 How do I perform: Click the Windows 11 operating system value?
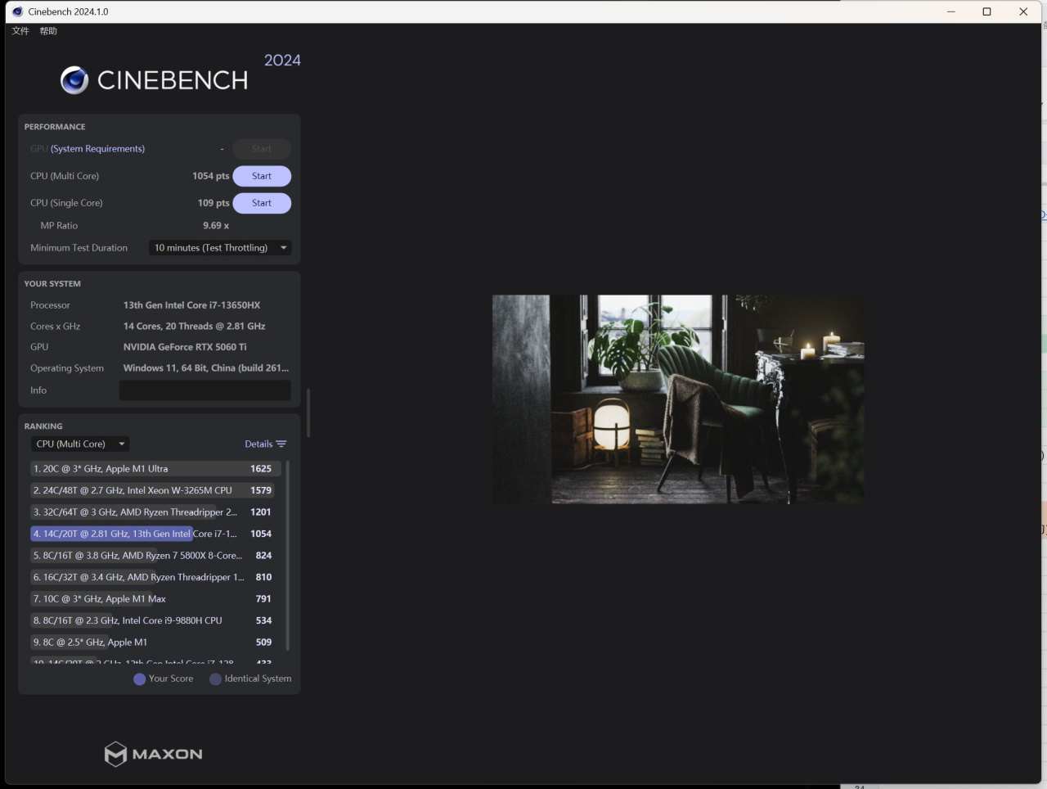point(206,368)
